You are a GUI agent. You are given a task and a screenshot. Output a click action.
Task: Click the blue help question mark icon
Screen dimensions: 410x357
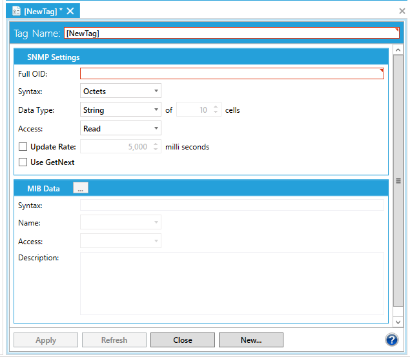click(x=391, y=340)
